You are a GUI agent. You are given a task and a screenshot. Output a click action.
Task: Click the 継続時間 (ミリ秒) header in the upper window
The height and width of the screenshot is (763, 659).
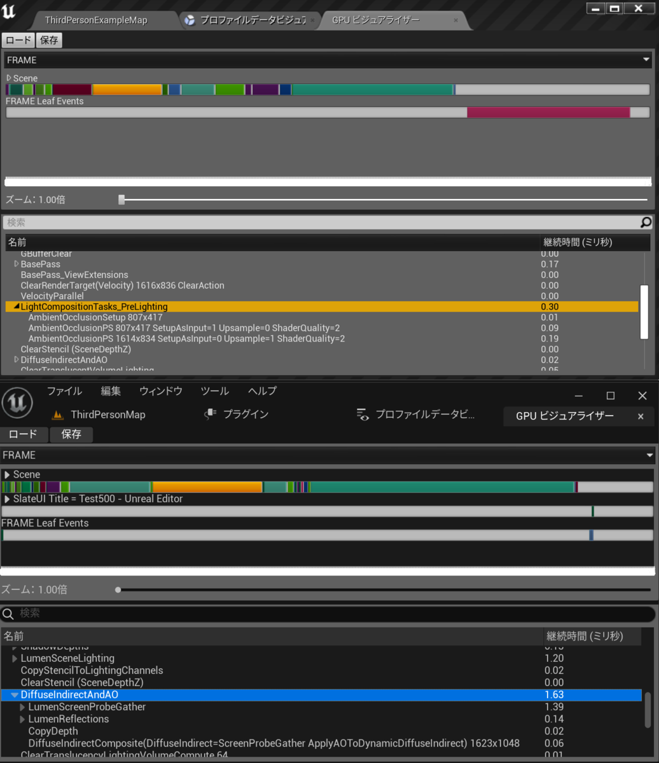tap(595, 242)
